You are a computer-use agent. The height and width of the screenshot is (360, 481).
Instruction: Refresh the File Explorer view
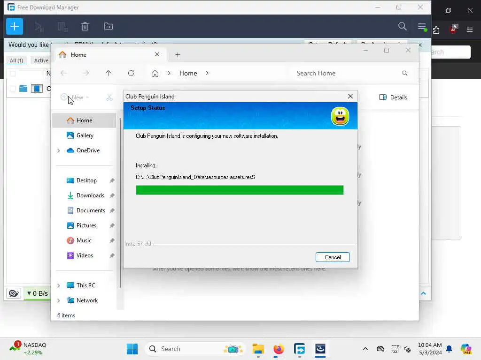131,73
